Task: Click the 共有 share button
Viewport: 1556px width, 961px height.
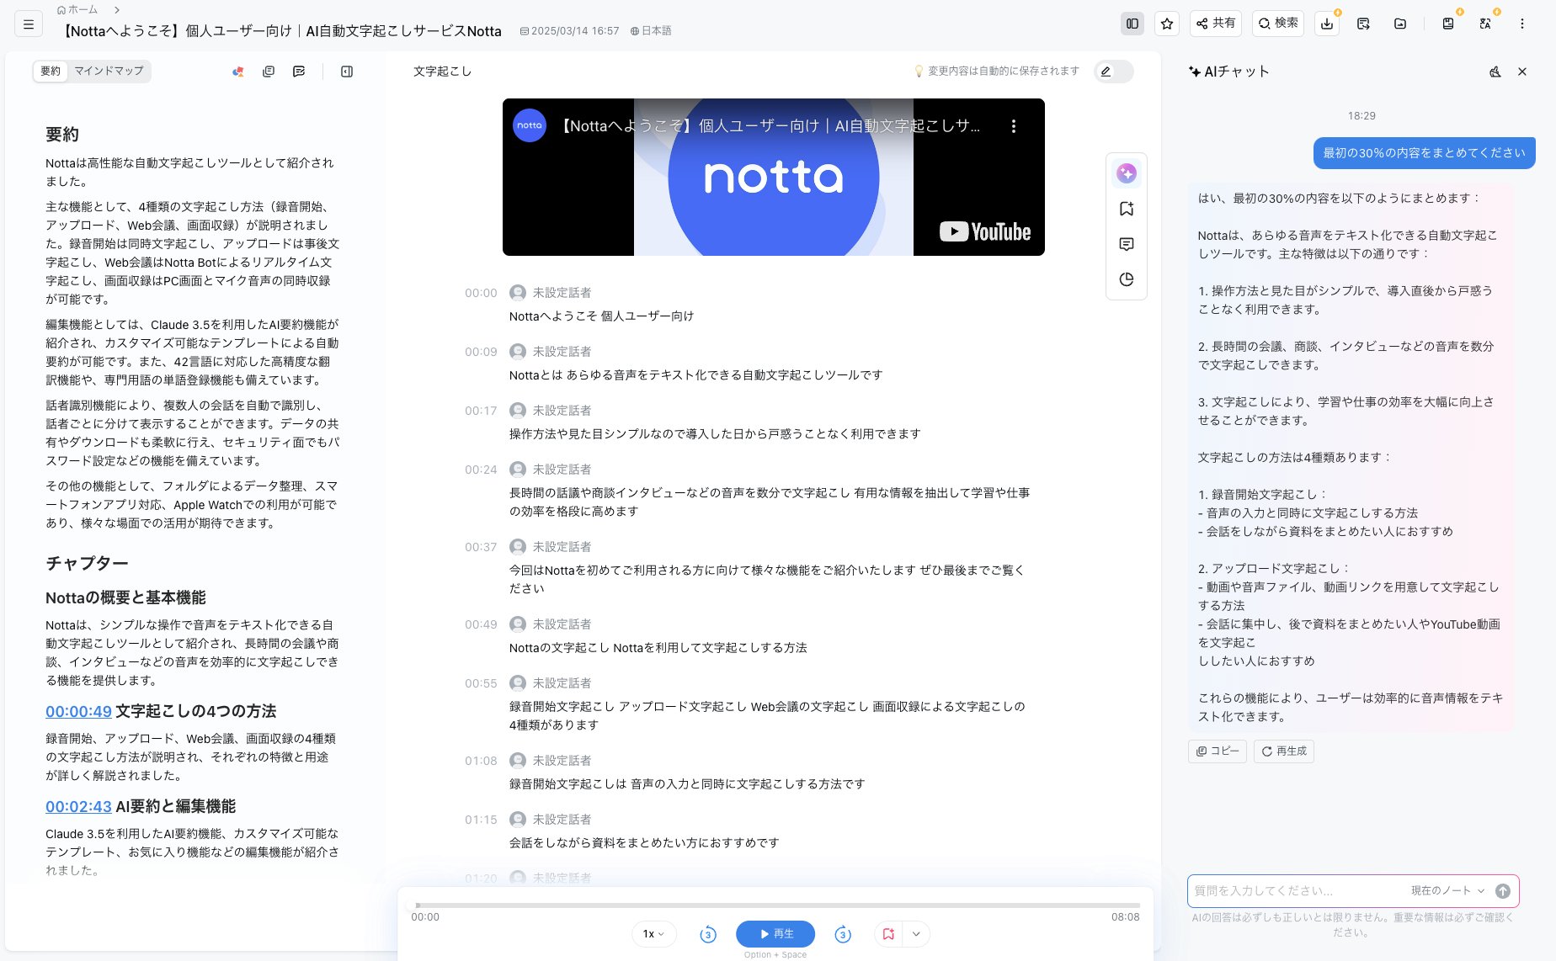Action: pos(1216,24)
